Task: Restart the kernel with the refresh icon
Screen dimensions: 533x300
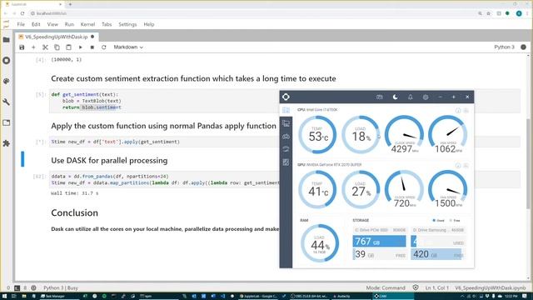Action: coord(104,47)
